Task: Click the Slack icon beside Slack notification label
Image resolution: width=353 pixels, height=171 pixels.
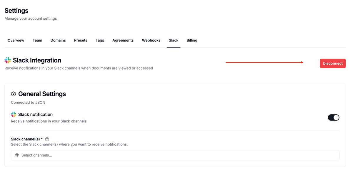Action: 13,114
